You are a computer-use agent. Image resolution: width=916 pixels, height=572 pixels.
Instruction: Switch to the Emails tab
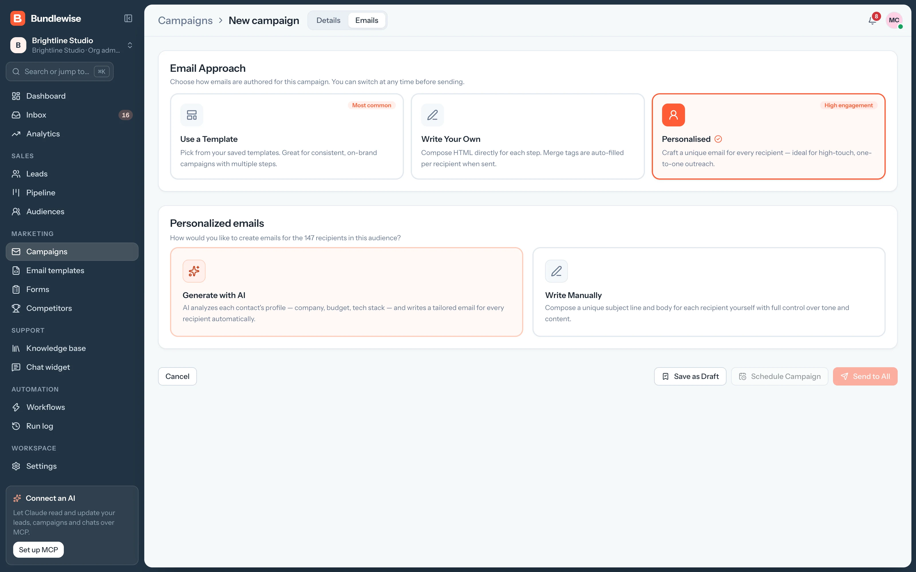click(366, 20)
